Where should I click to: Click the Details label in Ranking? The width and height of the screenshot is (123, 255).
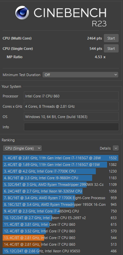coord(105,148)
